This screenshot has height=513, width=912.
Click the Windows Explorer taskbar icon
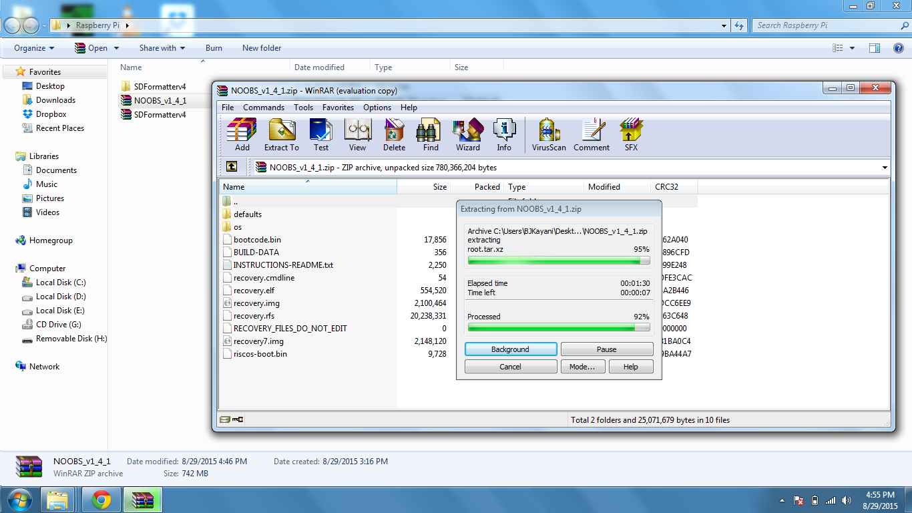57,500
